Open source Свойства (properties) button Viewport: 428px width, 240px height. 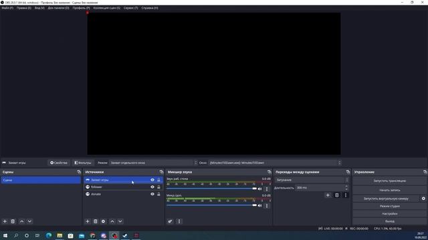pyautogui.click(x=59, y=163)
